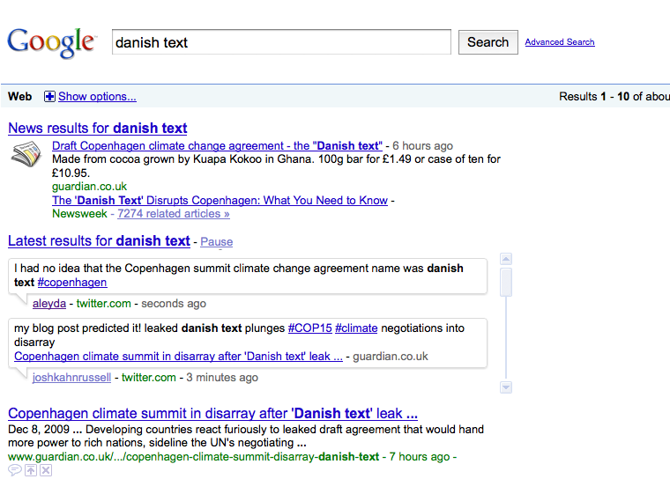670x479 pixels.
Task: Click the '6 hours ago' timestamp
Action: (x=422, y=146)
